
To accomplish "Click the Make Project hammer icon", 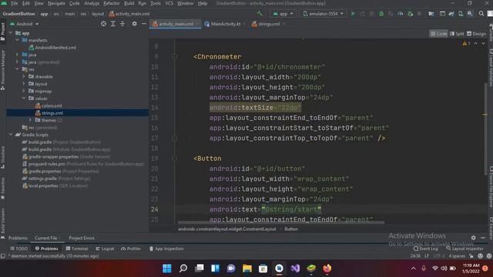I will click(260, 14).
